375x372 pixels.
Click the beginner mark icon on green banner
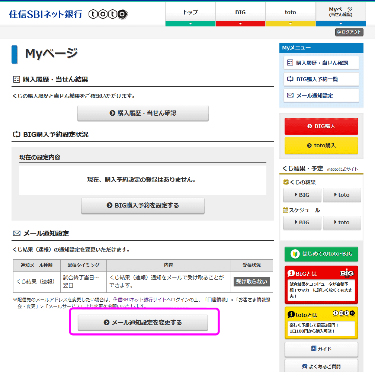[x=295, y=254]
